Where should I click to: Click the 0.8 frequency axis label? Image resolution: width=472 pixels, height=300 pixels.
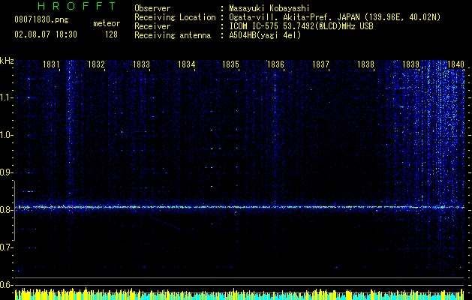tap(5, 210)
